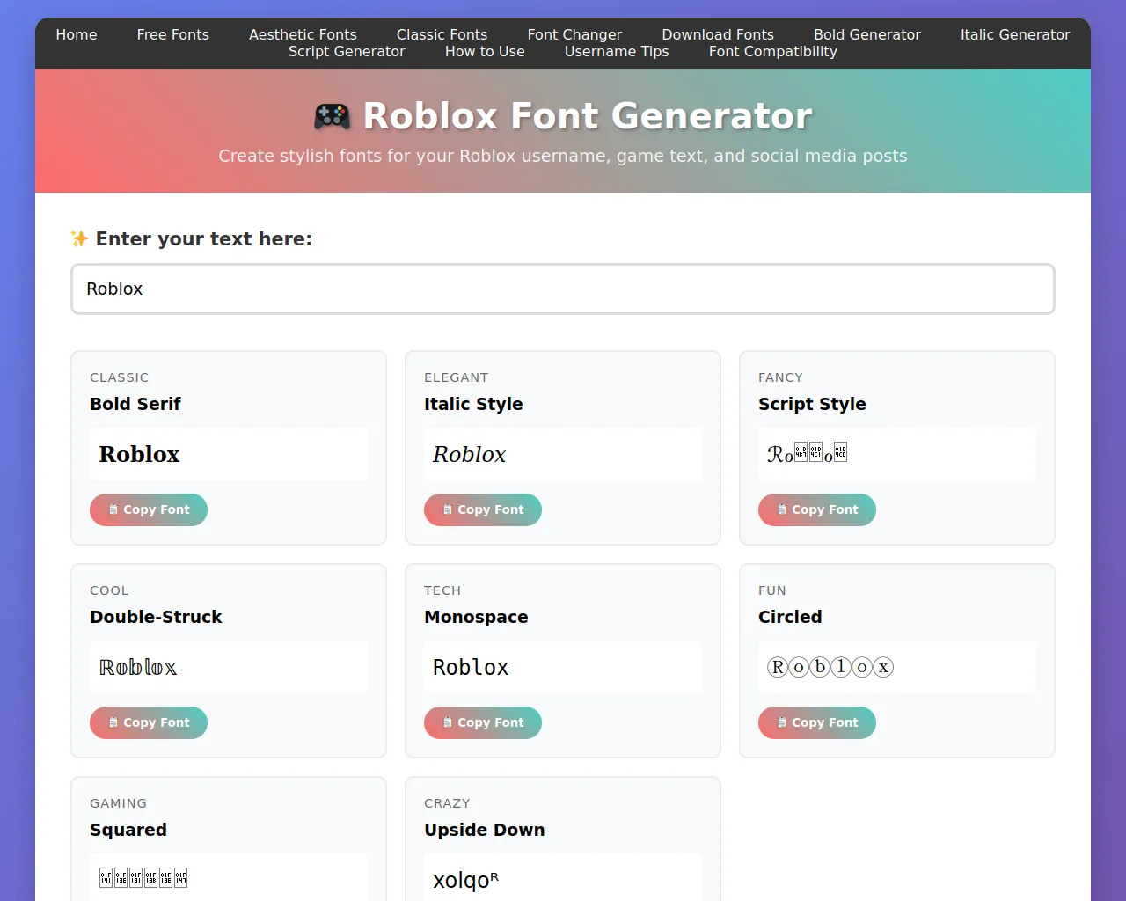Go to Aesthetic Fonts page
The width and height of the screenshot is (1126, 901).
click(x=303, y=34)
